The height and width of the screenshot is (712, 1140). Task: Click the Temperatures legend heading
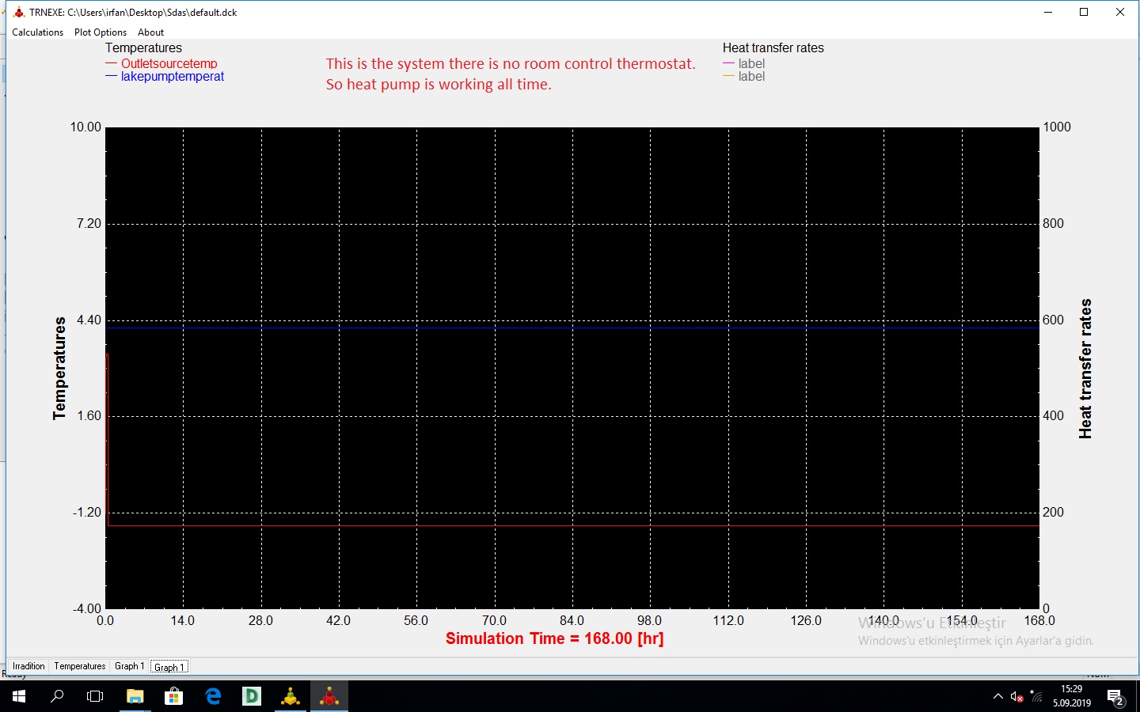(x=143, y=48)
